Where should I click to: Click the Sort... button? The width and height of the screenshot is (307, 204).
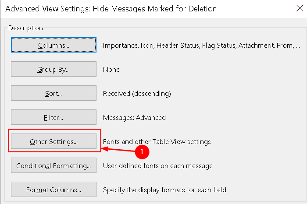(54, 93)
